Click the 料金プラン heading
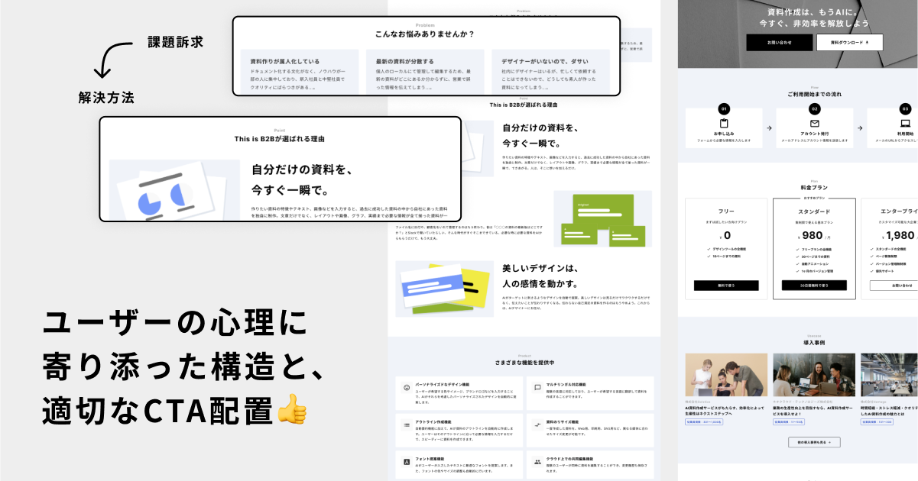This screenshot has width=918, height=481. 814,187
